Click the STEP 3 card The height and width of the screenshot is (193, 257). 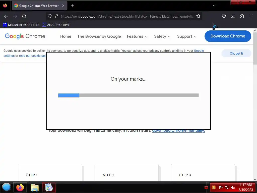pos(203,173)
